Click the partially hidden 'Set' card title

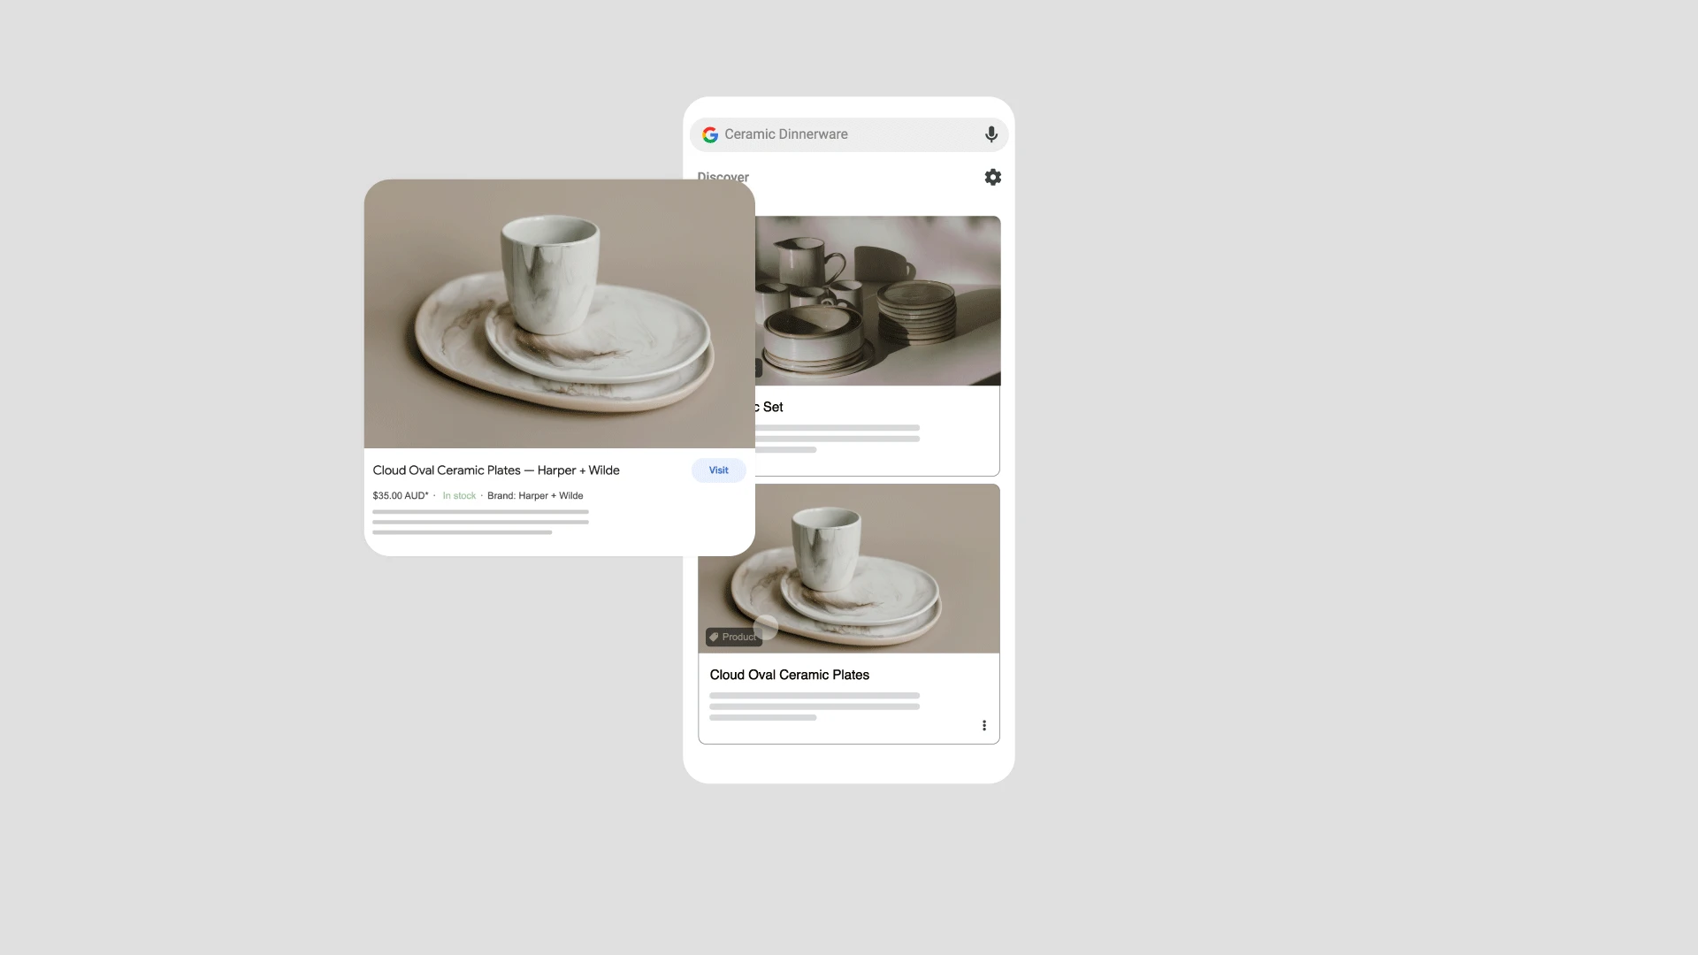coord(769,407)
